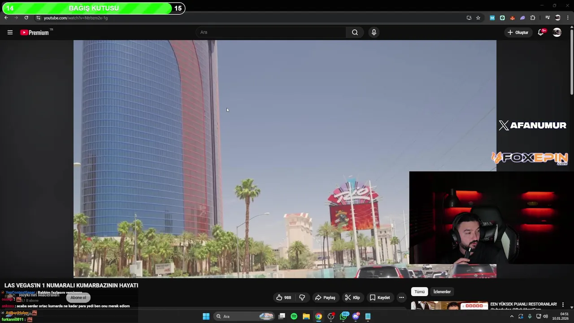Dislike the video
This screenshot has width=574, height=323.
click(302, 297)
